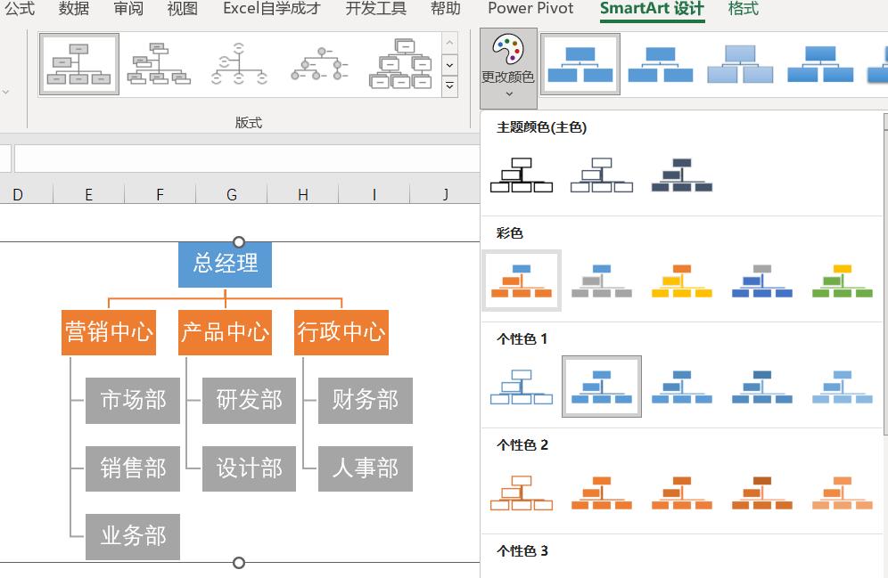Select the second option under 个性色 1
The width and height of the screenshot is (888, 578).
point(602,386)
